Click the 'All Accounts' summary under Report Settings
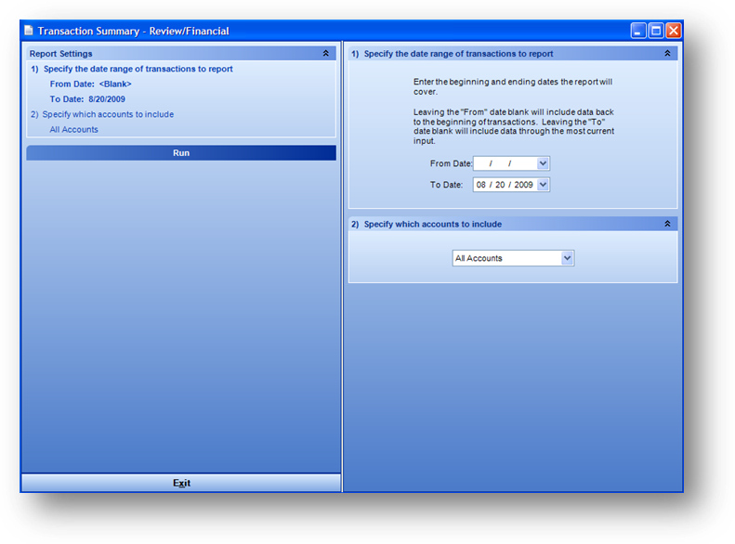 pyautogui.click(x=74, y=130)
